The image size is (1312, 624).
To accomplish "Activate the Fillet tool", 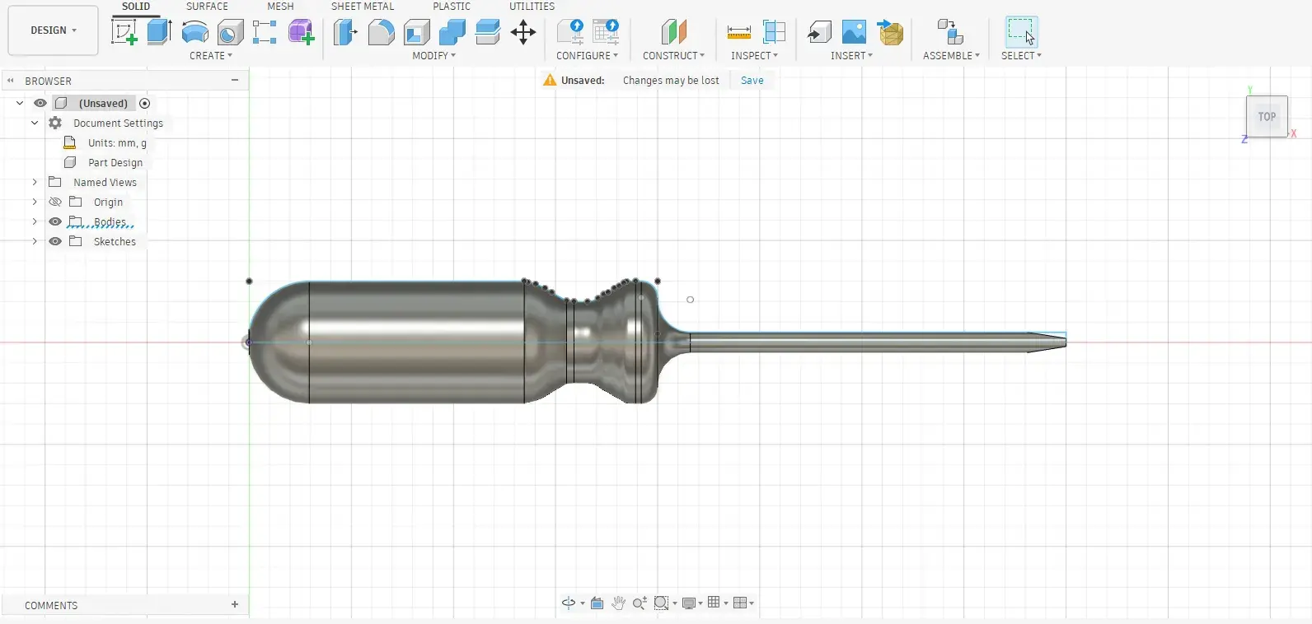I will tap(381, 32).
